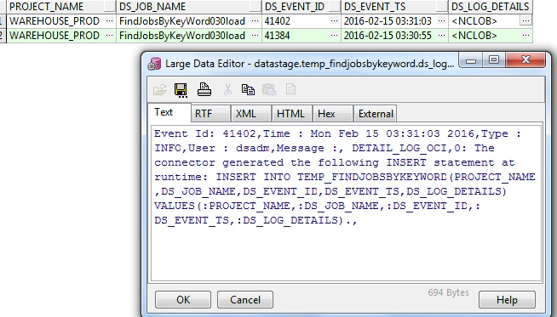Screen dimensions: 557x317
Task: Open Help for the editor
Action: click(x=507, y=300)
